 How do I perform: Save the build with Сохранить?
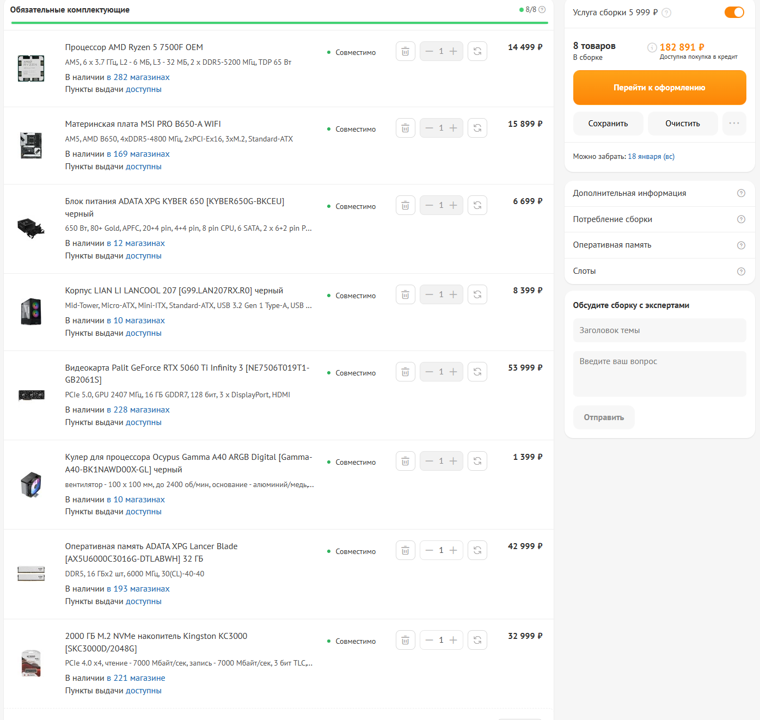pos(608,124)
